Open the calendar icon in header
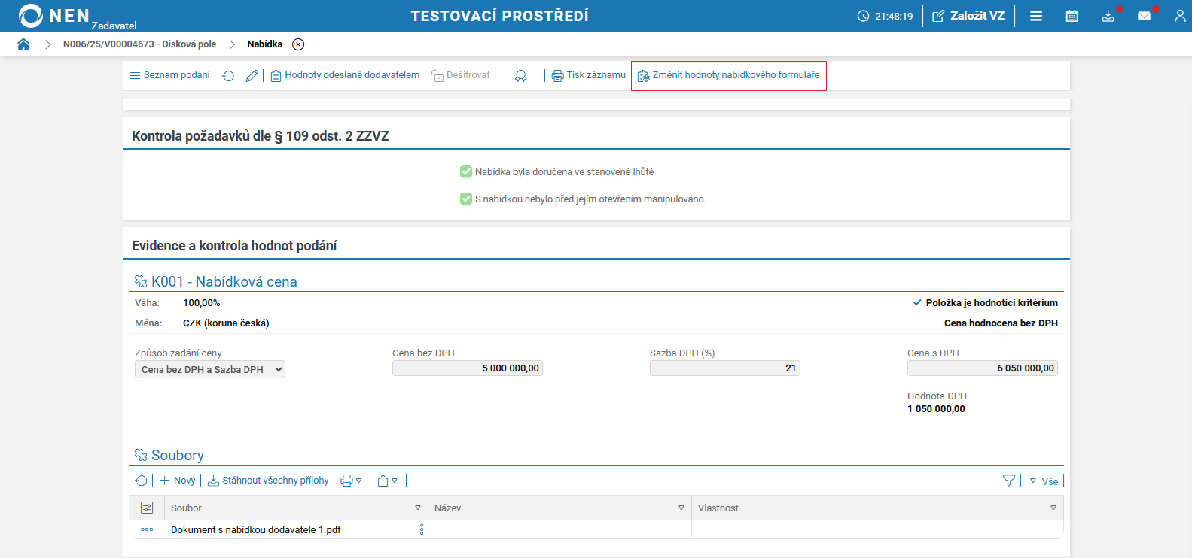 (1072, 16)
